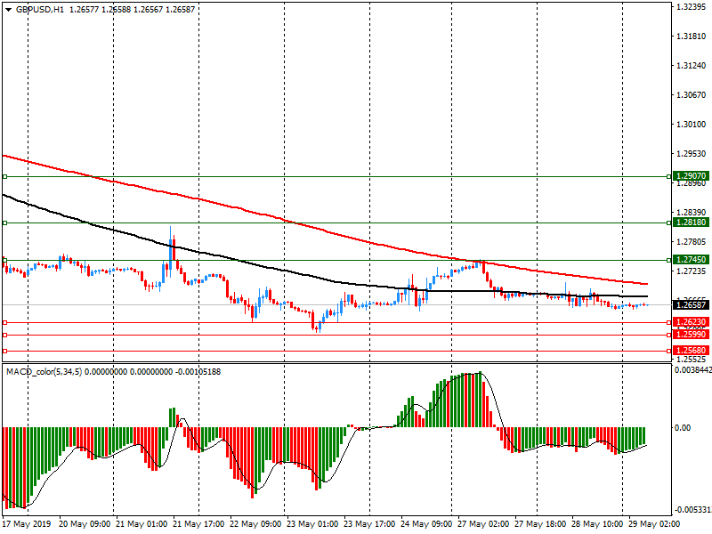Image resolution: width=712 pixels, height=534 pixels.
Task: Click left anchor square of 1.28180 line
Action: (4, 222)
